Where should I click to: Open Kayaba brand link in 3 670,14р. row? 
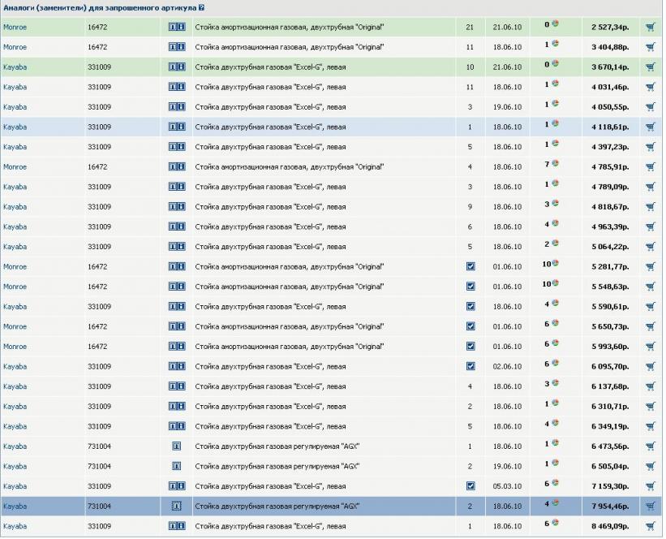[x=15, y=67]
